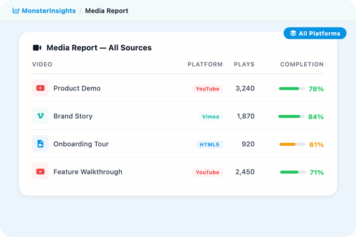Click the HTML5 platform tag

click(x=209, y=144)
